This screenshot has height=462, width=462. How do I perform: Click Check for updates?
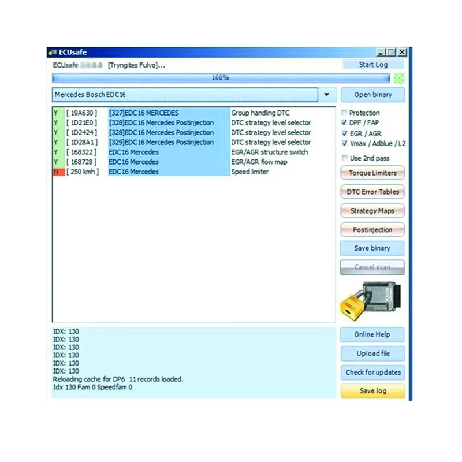(x=373, y=372)
